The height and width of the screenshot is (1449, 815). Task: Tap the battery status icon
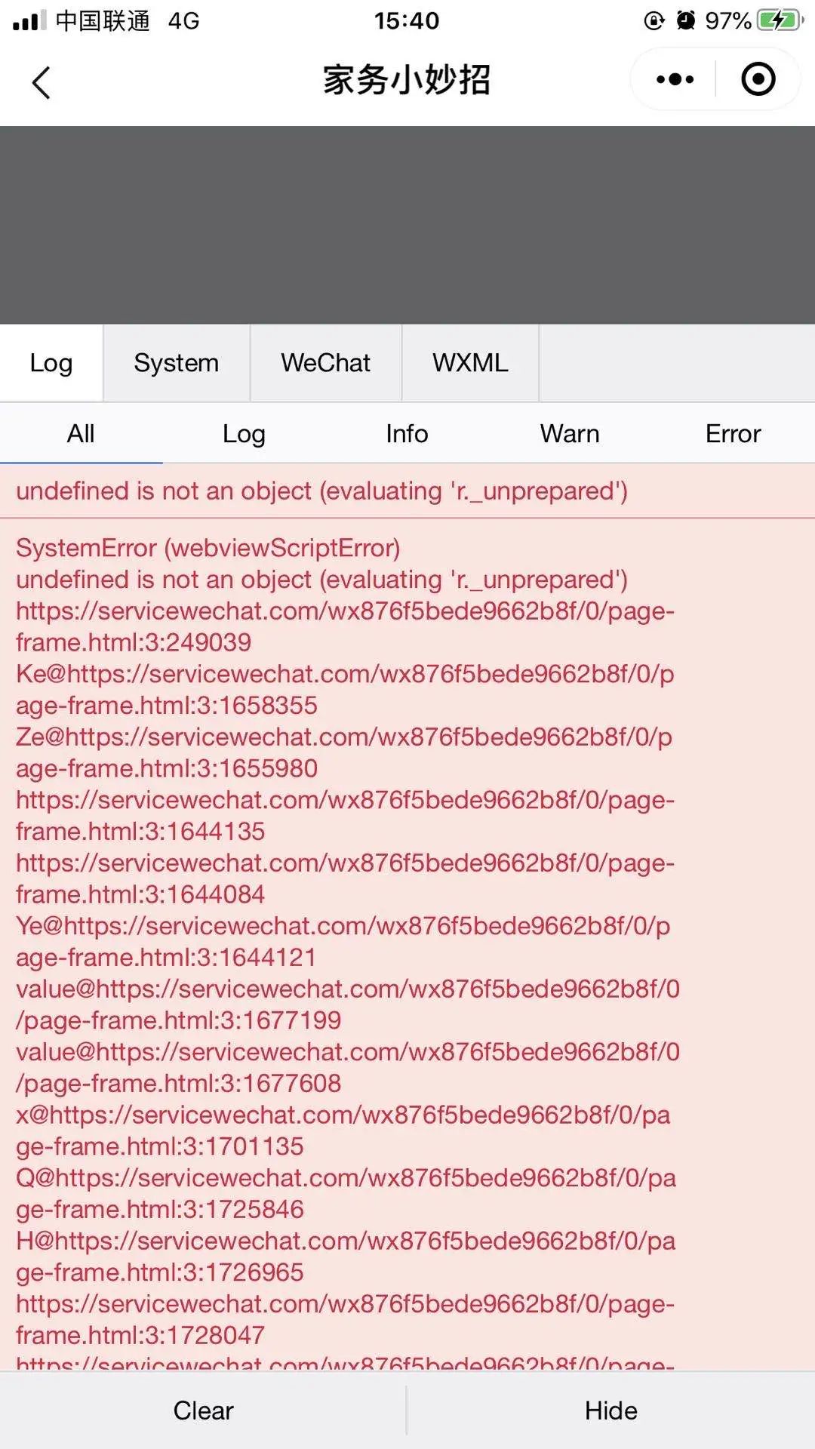click(780, 20)
